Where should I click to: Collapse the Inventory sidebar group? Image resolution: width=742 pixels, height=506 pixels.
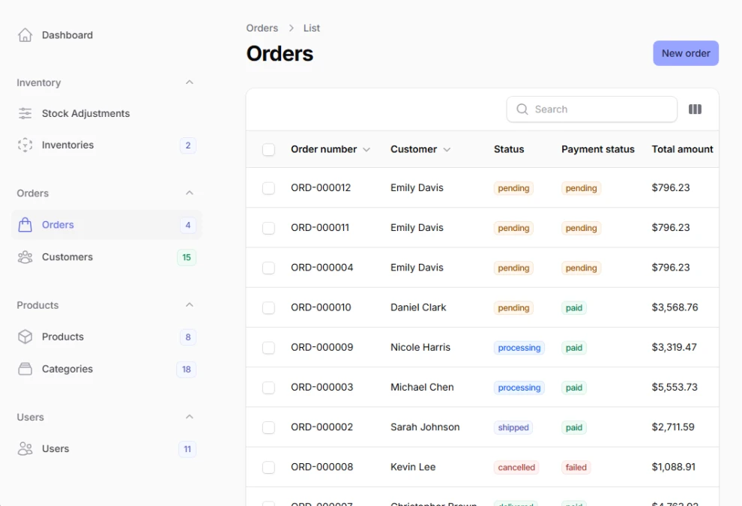coord(190,82)
